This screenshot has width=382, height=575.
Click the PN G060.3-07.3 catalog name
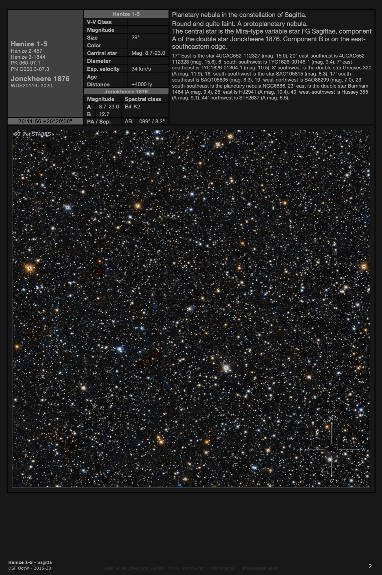(30, 69)
